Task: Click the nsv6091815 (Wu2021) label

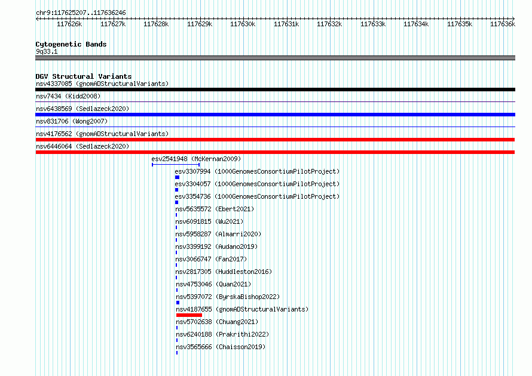Action: 209,221
